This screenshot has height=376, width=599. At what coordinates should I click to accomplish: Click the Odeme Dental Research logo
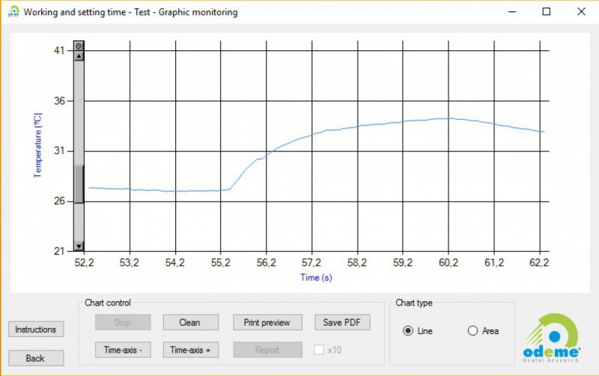tap(553, 336)
